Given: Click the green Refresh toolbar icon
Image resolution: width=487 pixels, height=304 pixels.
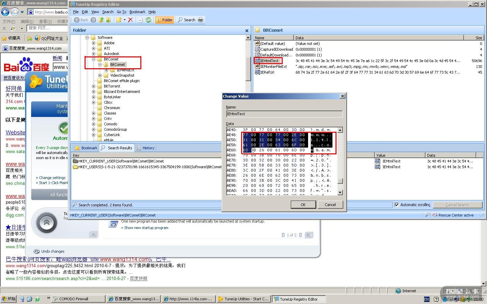Looking at the screenshot, I should click(148, 20).
